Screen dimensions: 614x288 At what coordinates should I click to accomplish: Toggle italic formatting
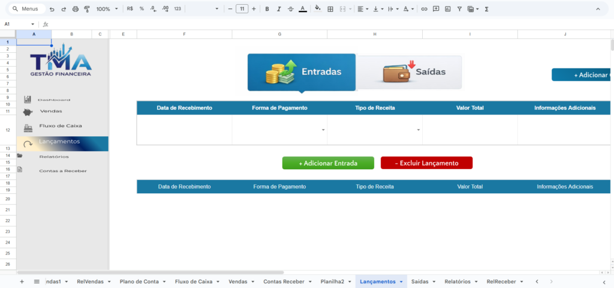tap(279, 9)
